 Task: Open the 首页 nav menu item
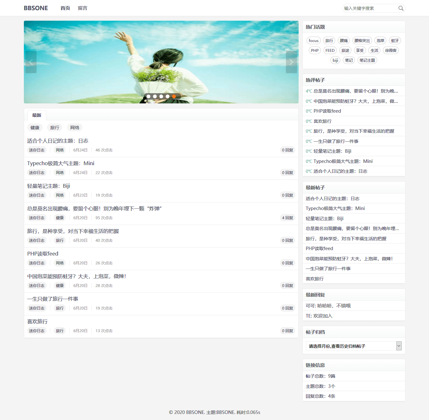65,8
